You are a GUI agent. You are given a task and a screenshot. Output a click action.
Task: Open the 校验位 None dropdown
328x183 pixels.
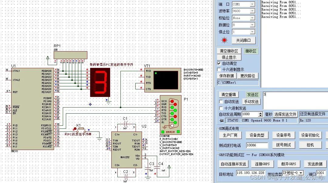[252, 18]
